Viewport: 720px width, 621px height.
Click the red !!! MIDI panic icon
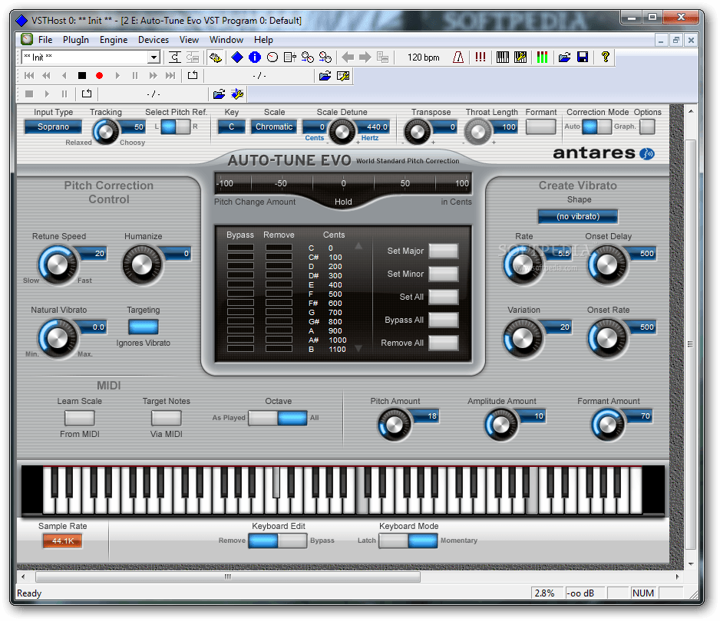(481, 57)
